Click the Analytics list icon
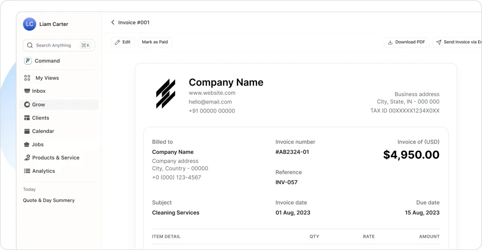 [x=27, y=171]
